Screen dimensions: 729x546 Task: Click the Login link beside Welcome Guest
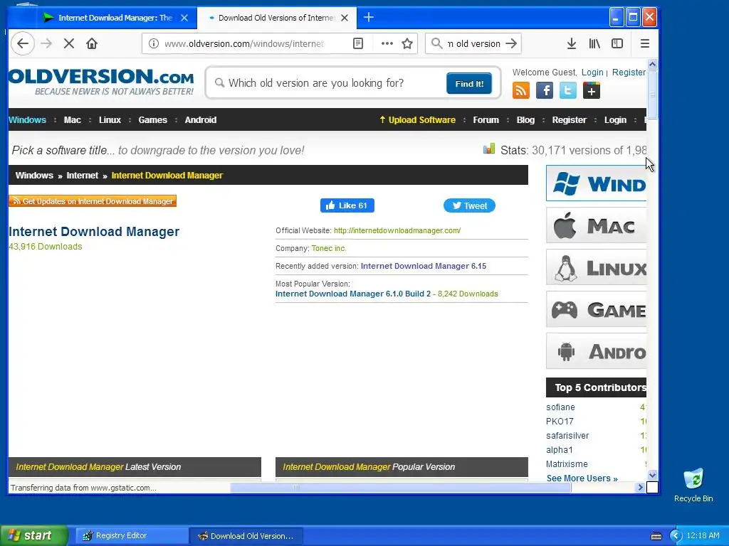pyautogui.click(x=592, y=73)
